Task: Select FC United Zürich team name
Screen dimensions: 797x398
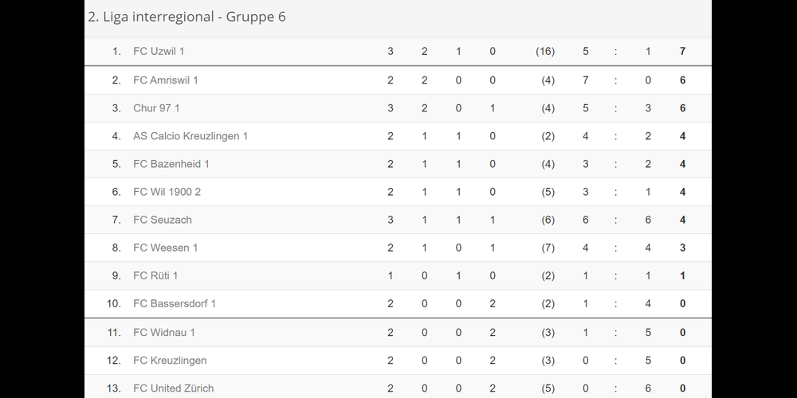Action: [174, 388]
